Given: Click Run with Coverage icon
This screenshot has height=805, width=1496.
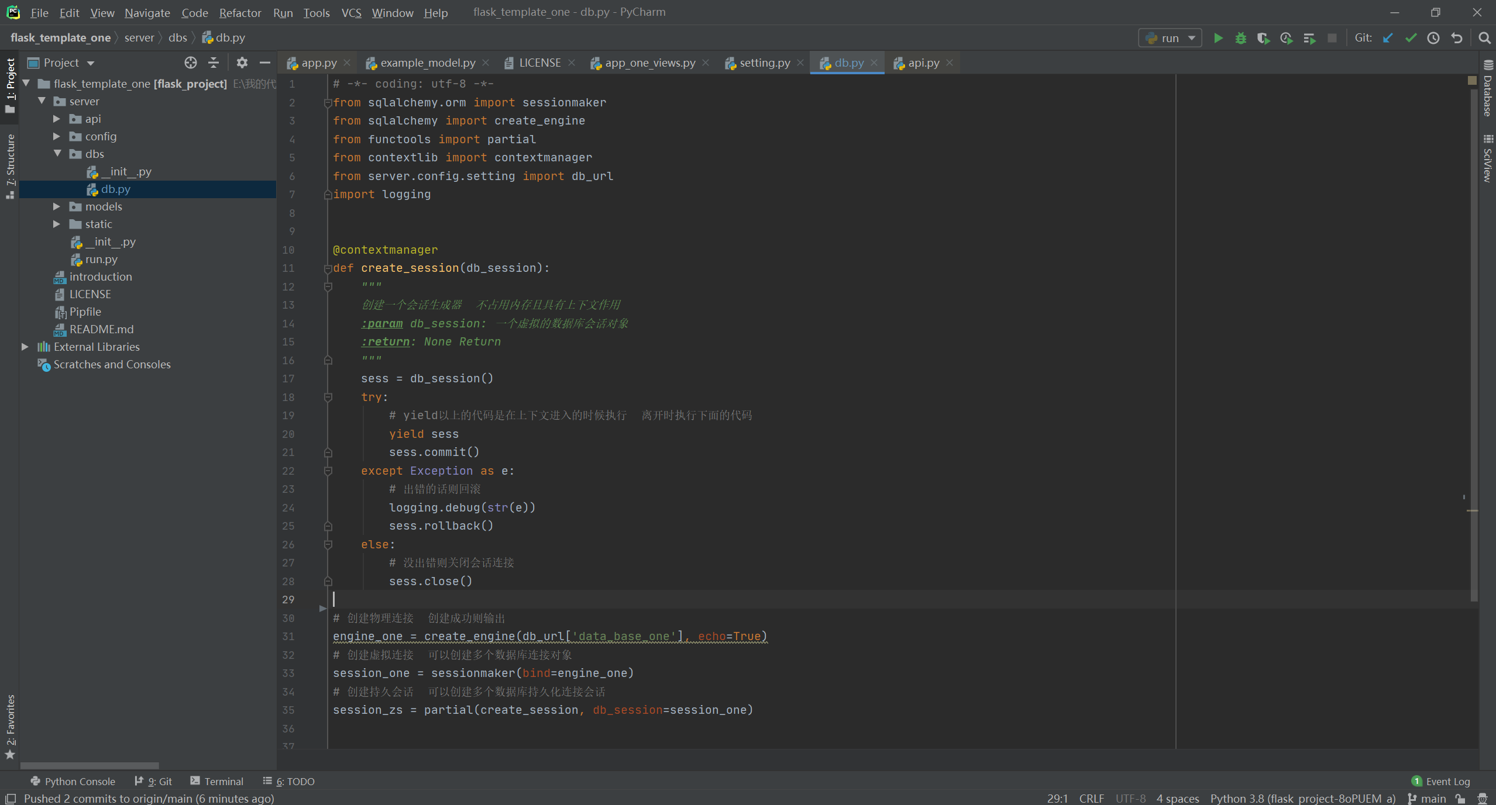Looking at the screenshot, I should [1263, 38].
